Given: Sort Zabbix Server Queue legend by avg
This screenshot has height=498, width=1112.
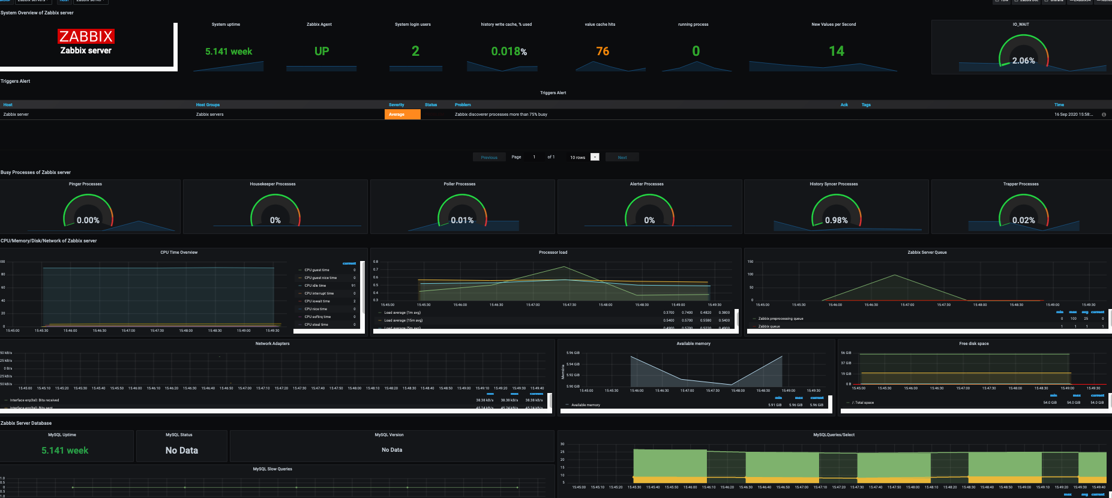Looking at the screenshot, I should click(x=1085, y=312).
